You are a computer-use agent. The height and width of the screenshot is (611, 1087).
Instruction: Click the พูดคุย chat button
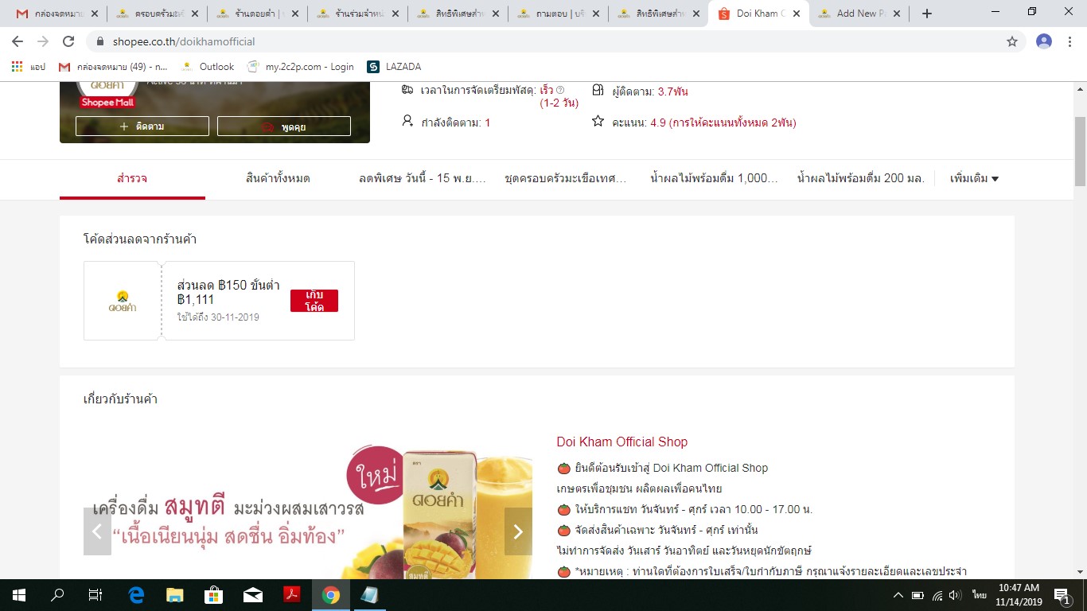click(x=284, y=126)
